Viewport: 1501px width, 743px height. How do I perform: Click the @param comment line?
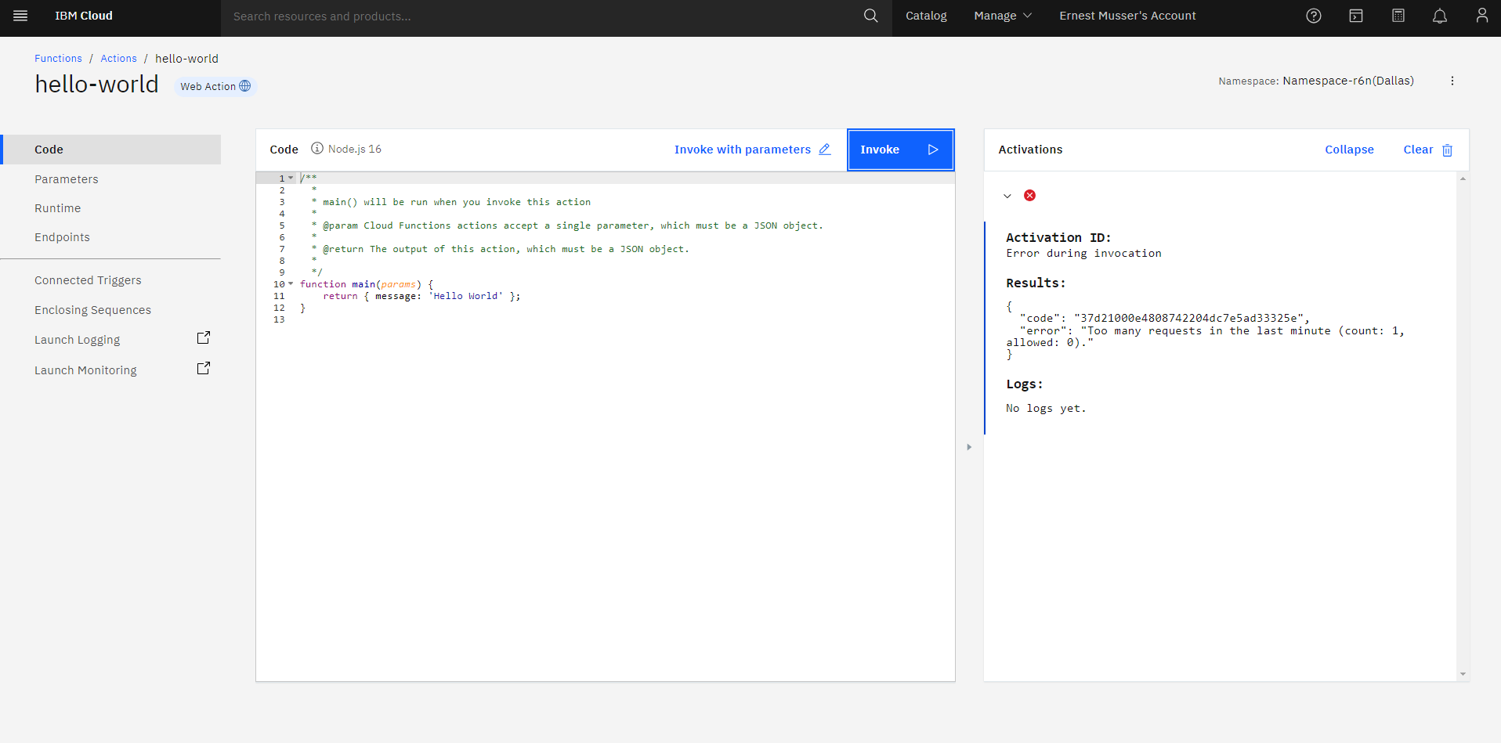click(567, 225)
